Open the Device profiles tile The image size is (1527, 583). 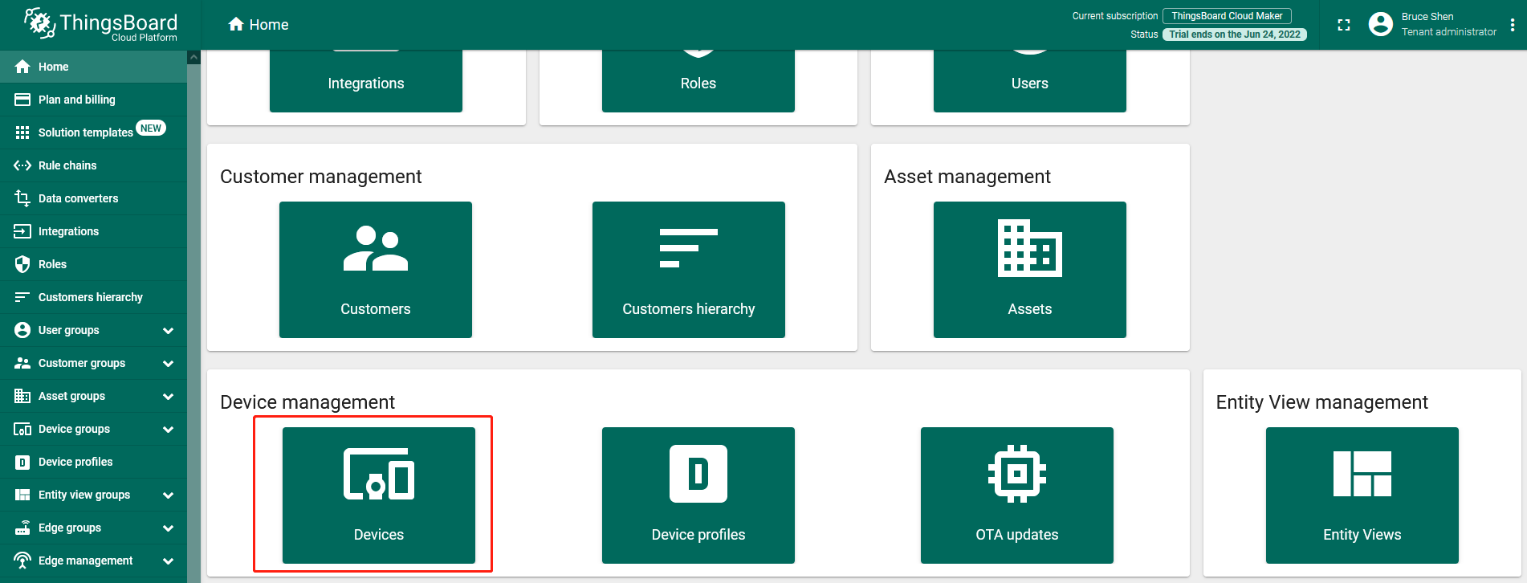coord(698,495)
